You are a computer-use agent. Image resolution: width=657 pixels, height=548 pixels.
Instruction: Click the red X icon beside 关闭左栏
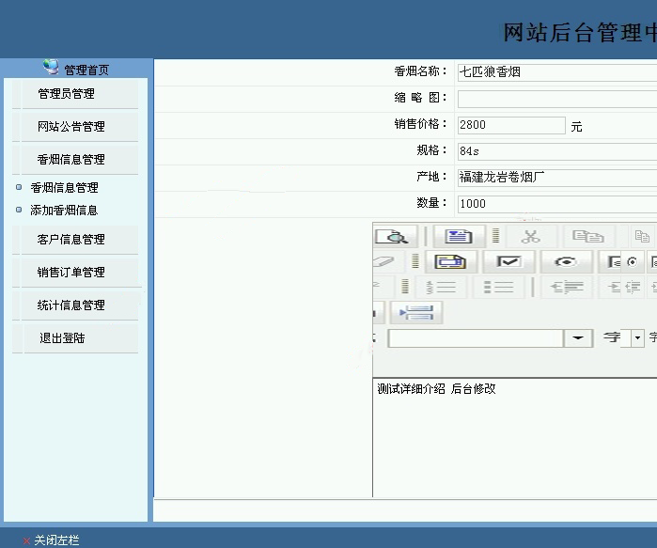pos(26,540)
